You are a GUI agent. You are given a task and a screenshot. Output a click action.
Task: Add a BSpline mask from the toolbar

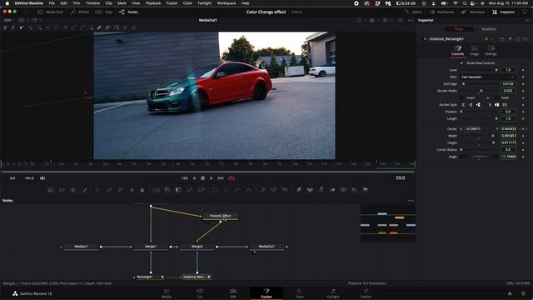[248, 190]
